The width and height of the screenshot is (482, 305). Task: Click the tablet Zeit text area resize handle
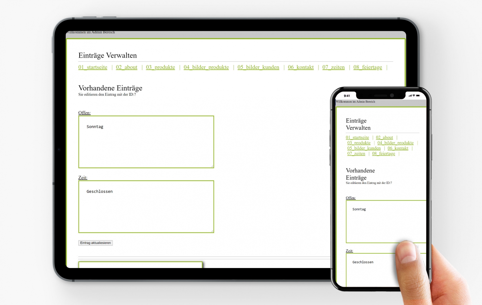coord(212,231)
